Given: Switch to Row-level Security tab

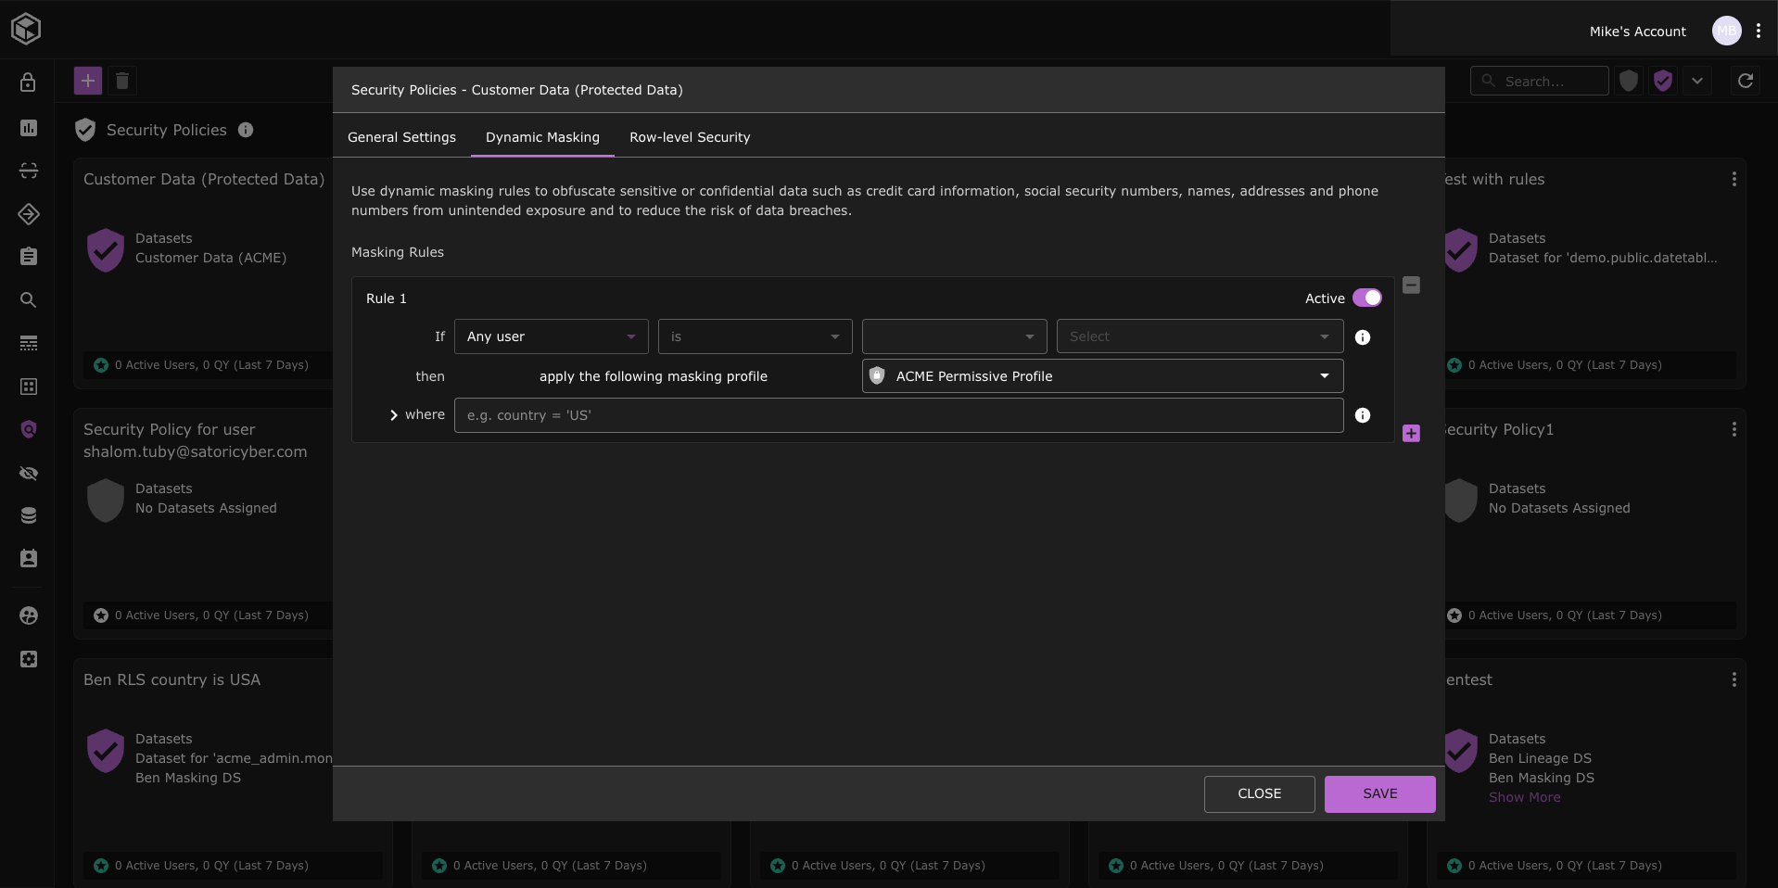Looking at the screenshot, I should point(690,137).
